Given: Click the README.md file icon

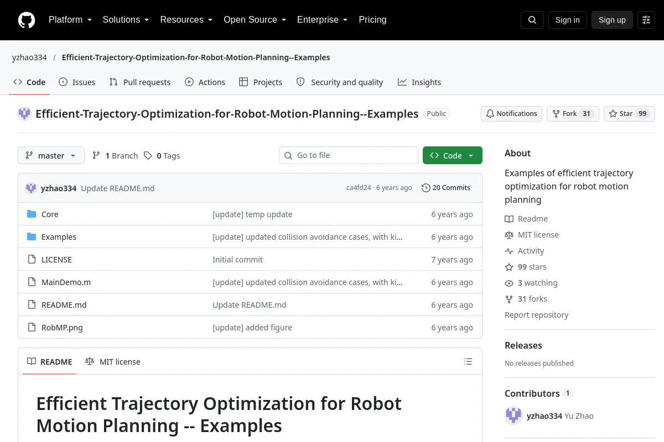Looking at the screenshot, I should (32, 305).
